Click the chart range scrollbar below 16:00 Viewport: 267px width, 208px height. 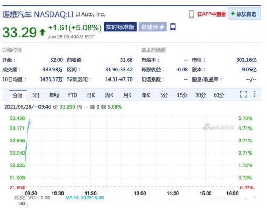[225, 198]
